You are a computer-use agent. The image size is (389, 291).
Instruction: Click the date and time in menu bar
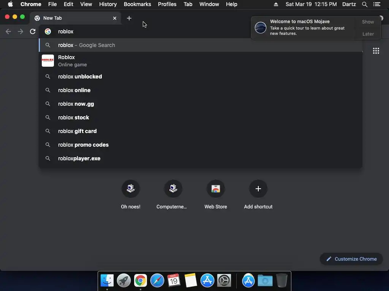click(311, 4)
